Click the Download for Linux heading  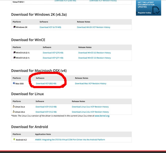click(27, 94)
